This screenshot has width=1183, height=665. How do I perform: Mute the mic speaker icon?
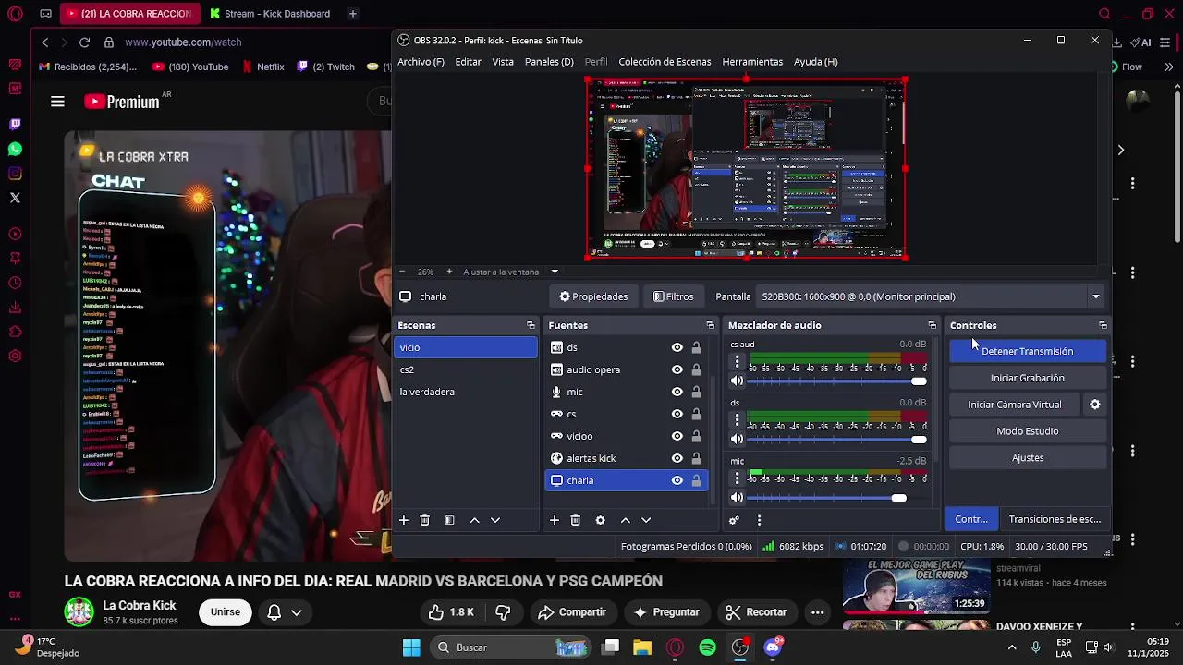[x=737, y=498]
